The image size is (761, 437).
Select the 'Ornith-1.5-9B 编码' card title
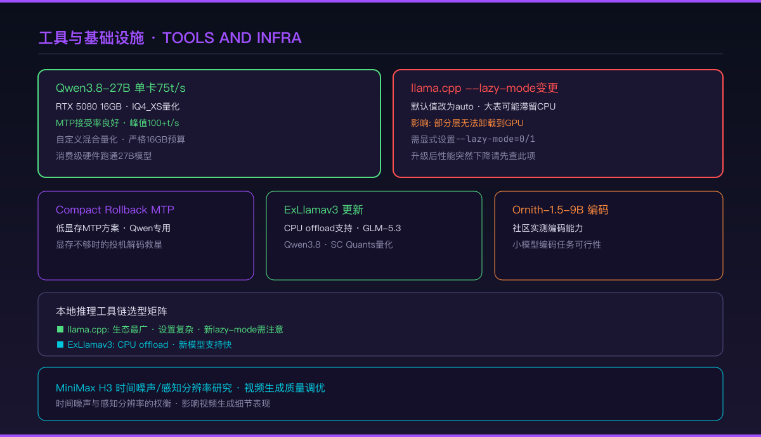pos(561,210)
